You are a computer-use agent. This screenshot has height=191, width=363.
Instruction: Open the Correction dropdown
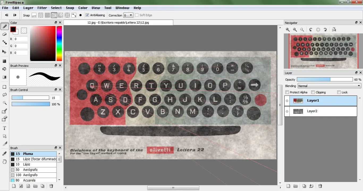(128, 15)
